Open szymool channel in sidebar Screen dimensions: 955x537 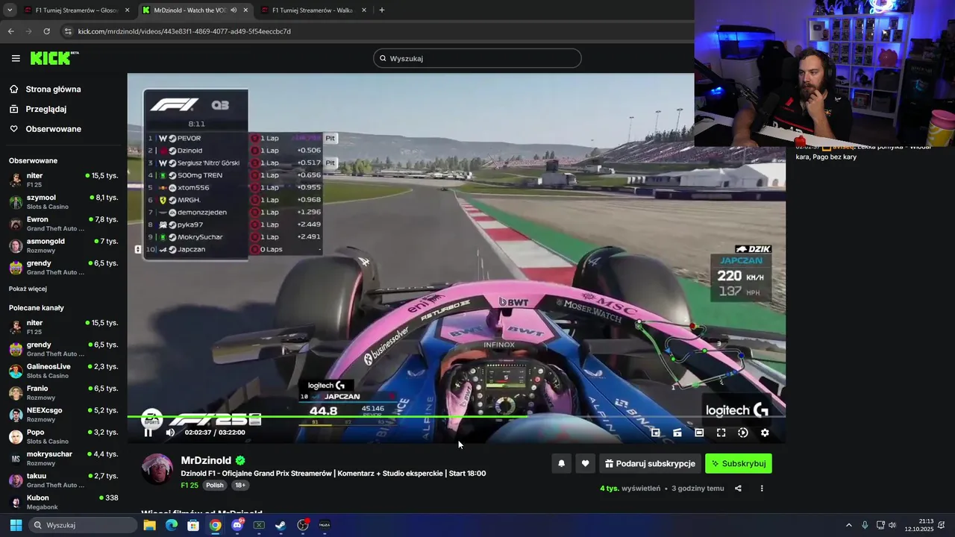point(63,201)
